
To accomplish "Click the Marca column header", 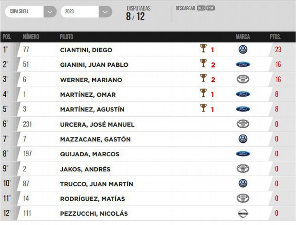I will (243, 37).
